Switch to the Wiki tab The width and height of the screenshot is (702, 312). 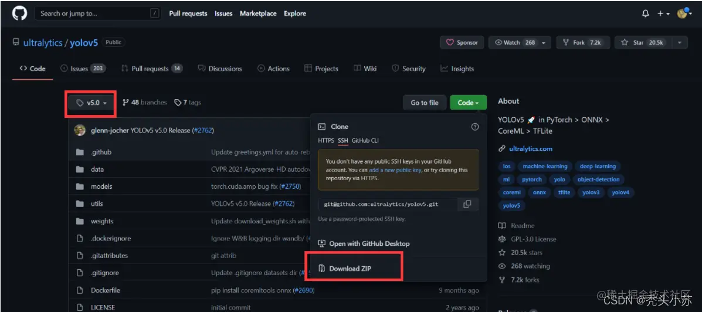[x=365, y=69]
